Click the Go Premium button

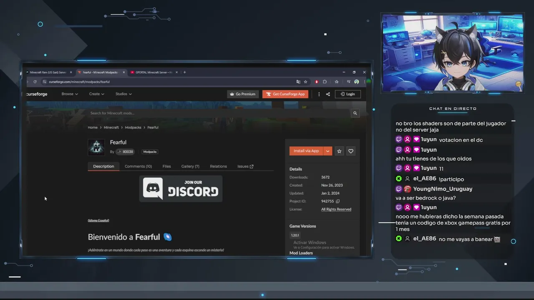243,94
